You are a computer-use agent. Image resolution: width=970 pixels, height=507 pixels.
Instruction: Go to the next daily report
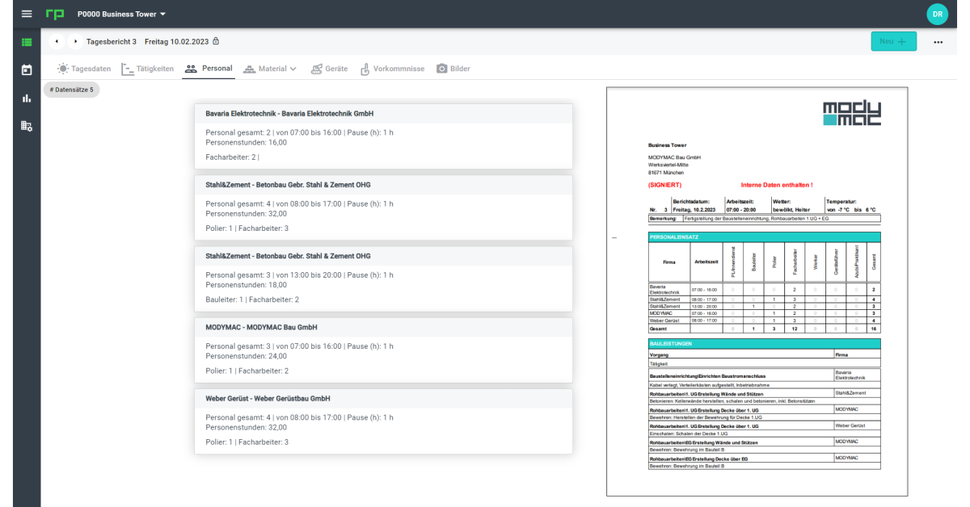76,41
